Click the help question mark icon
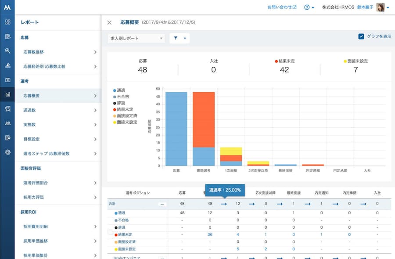395x259 pixels. [307, 7]
